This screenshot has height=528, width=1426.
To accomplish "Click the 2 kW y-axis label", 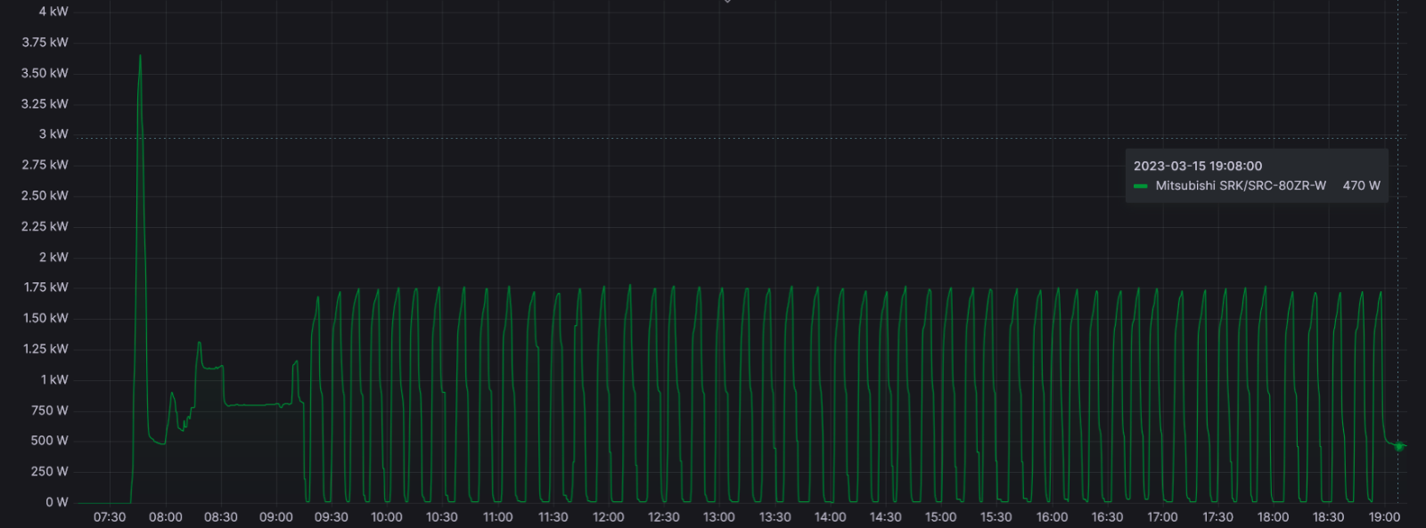I will coord(53,257).
